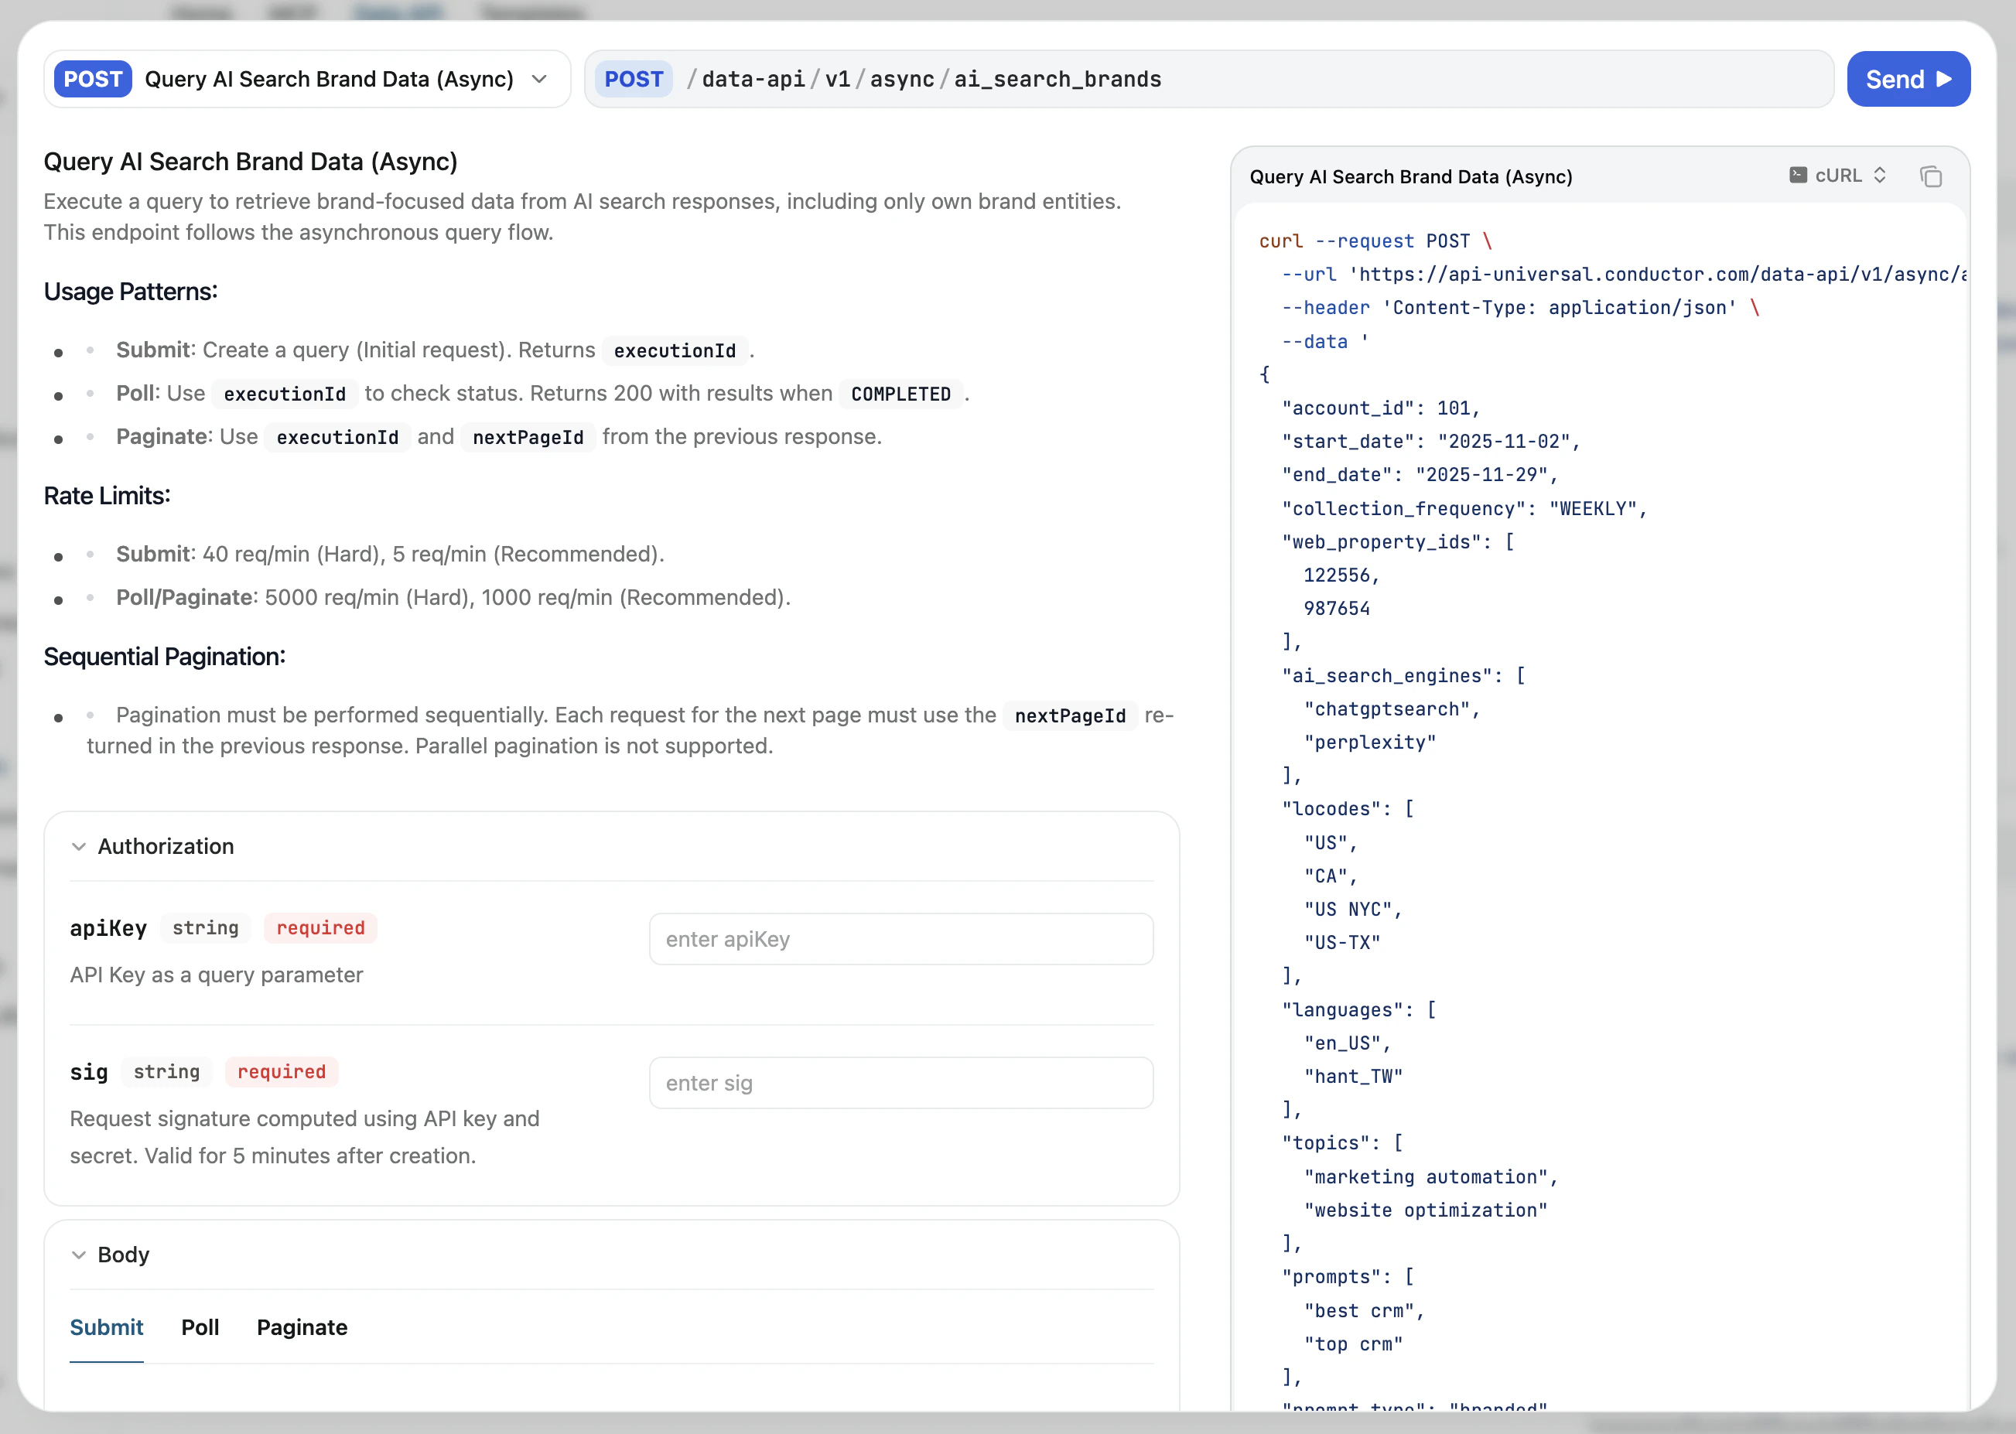2016x1434 pixels.
Task: Click the nextPageId code in Paginate bullet
Action: [x=528, y=437]
